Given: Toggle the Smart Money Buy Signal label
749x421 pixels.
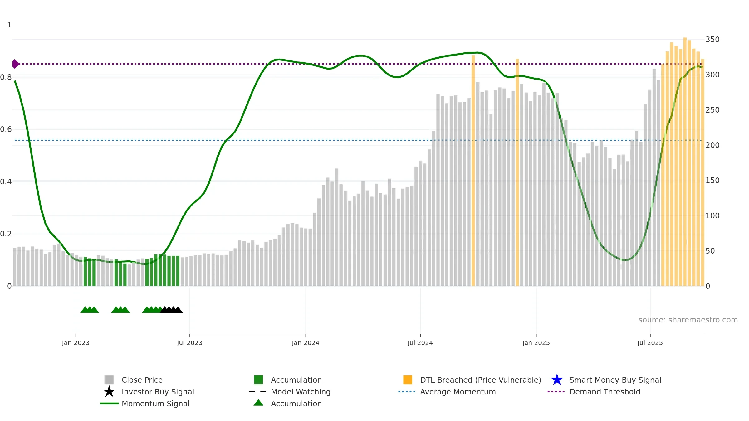Looking at the screenshot, I should (615, 380).
